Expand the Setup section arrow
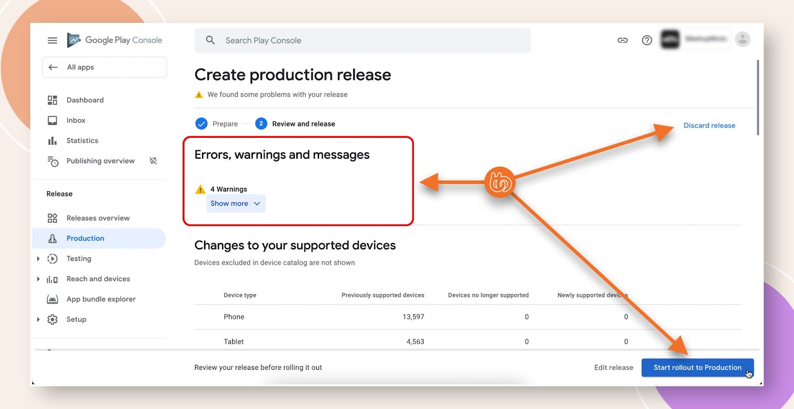The height and width of the screenshot is (409, 794). click(38, 320)
